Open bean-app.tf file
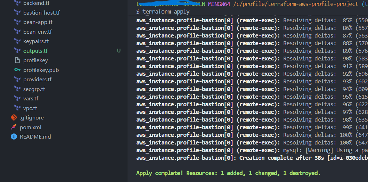Viewport: 368px width, 182px height. tap(38, 22)
